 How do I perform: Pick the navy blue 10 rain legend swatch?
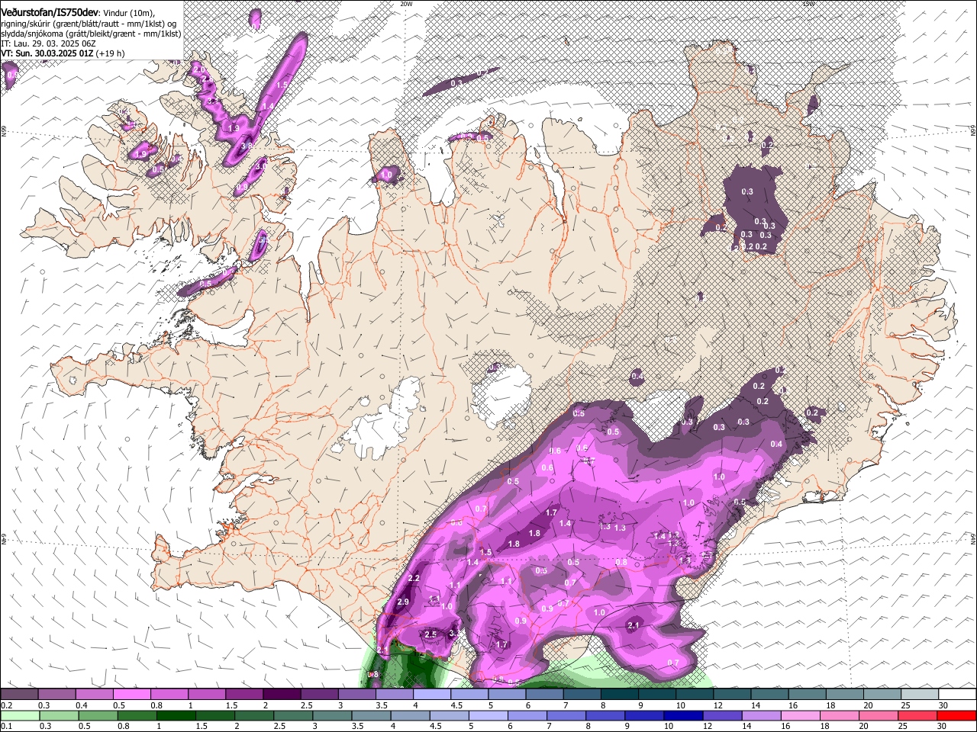pyautogui.click(x=682, y=716)
